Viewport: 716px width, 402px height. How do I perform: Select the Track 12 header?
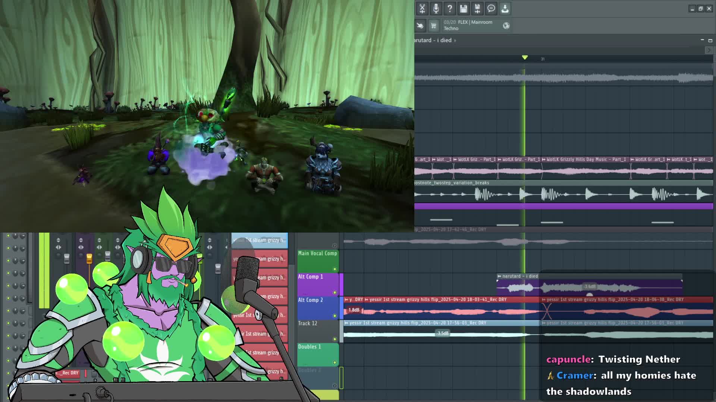click(317, 331)
